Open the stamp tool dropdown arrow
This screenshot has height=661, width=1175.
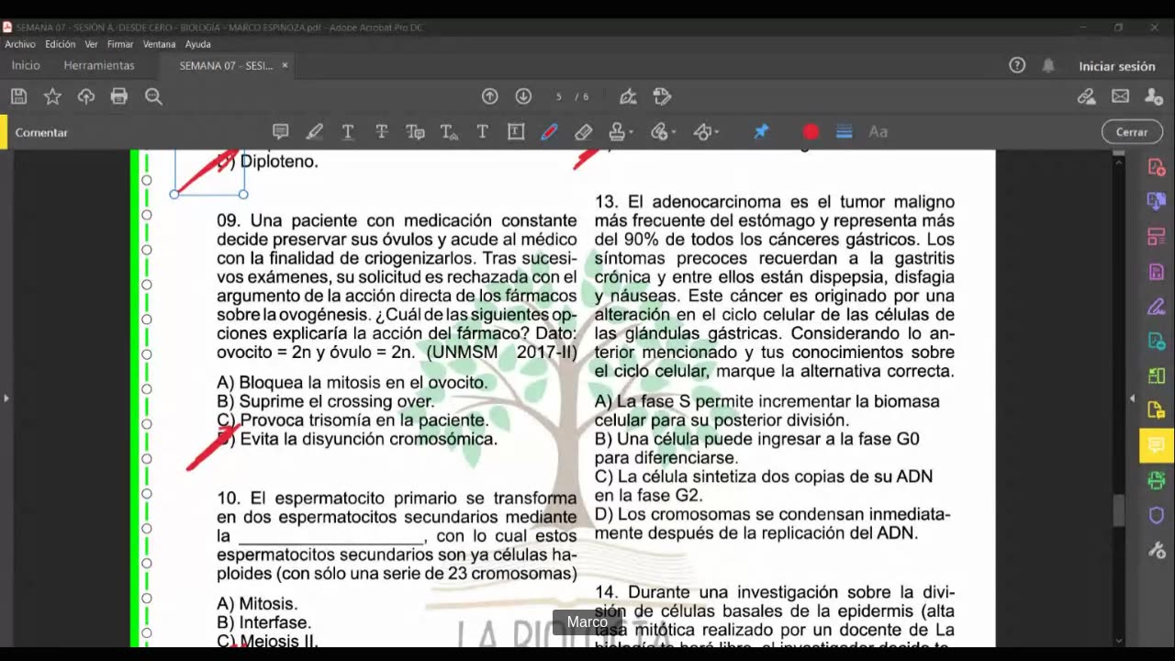pyautogui.click(x=632, y=133)
